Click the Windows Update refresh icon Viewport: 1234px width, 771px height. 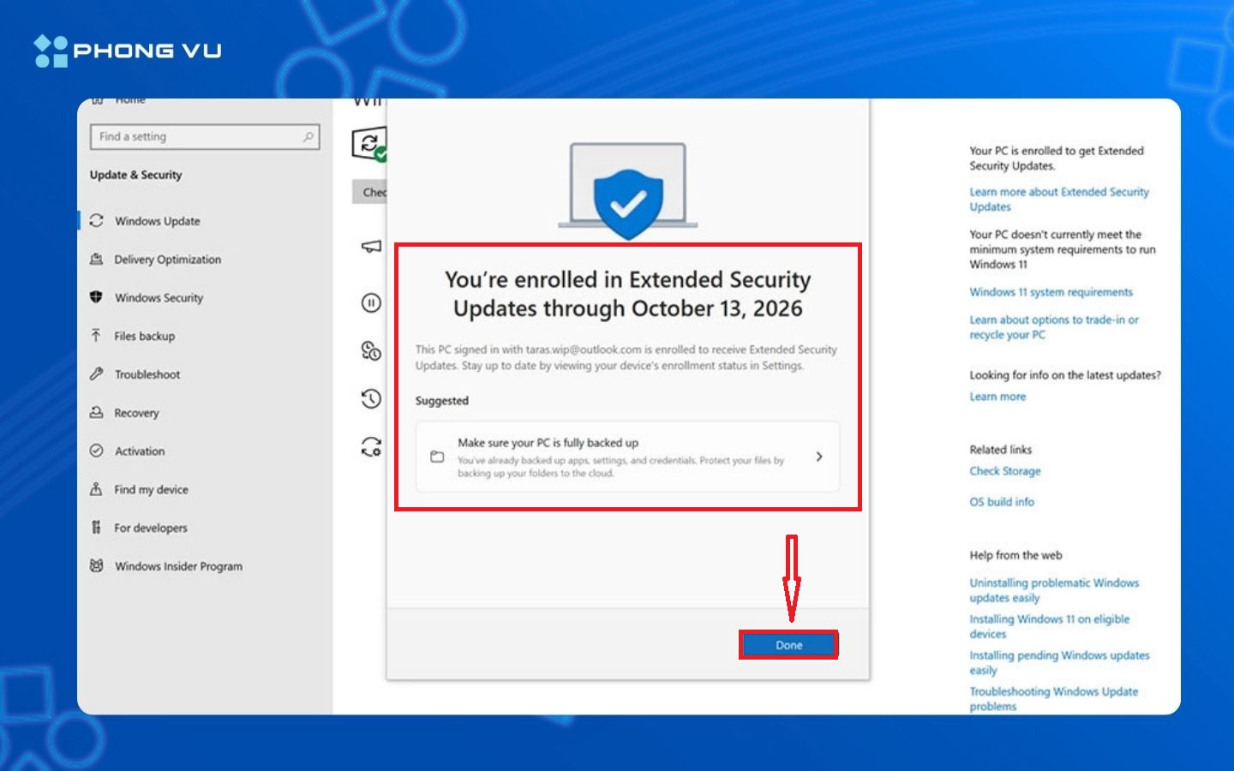[97, 221]
